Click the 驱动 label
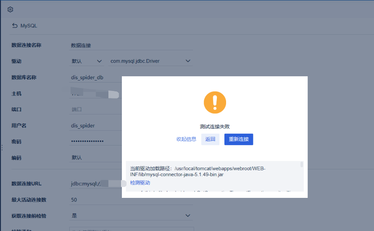Image resolution: width=374 pixels, height=231 pixels. 16,61
